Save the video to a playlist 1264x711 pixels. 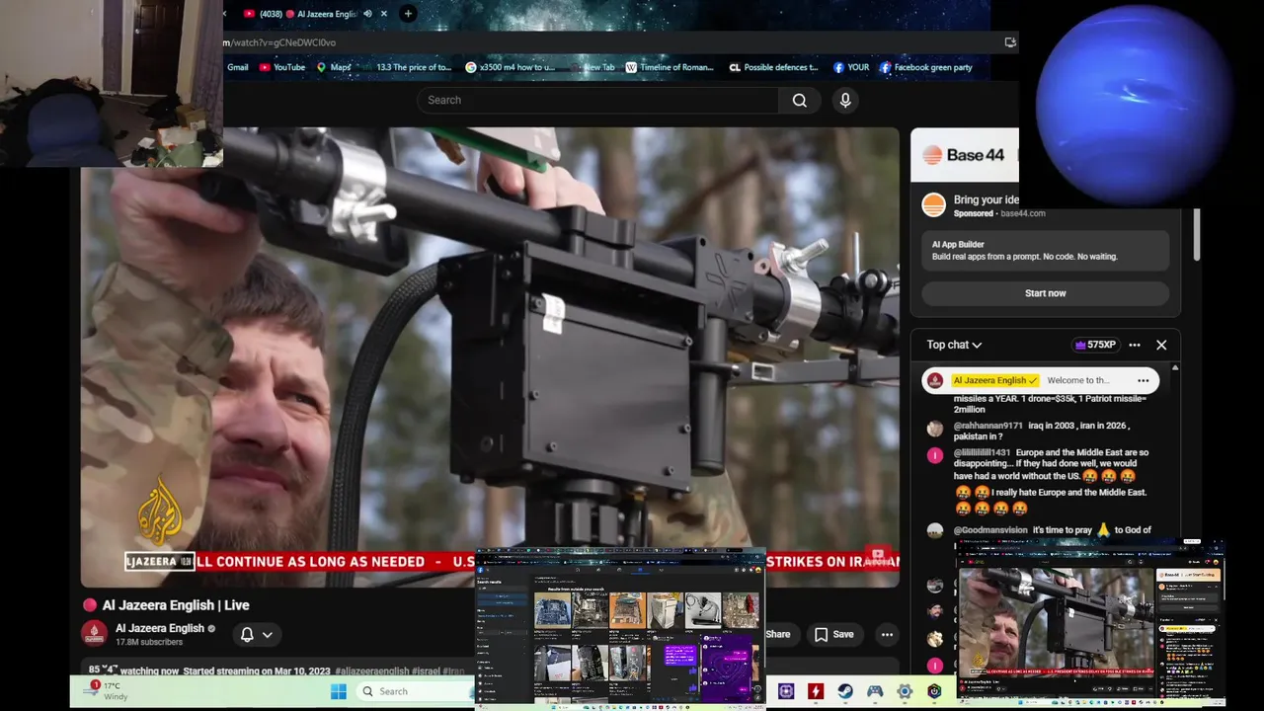tap(833, 634)
